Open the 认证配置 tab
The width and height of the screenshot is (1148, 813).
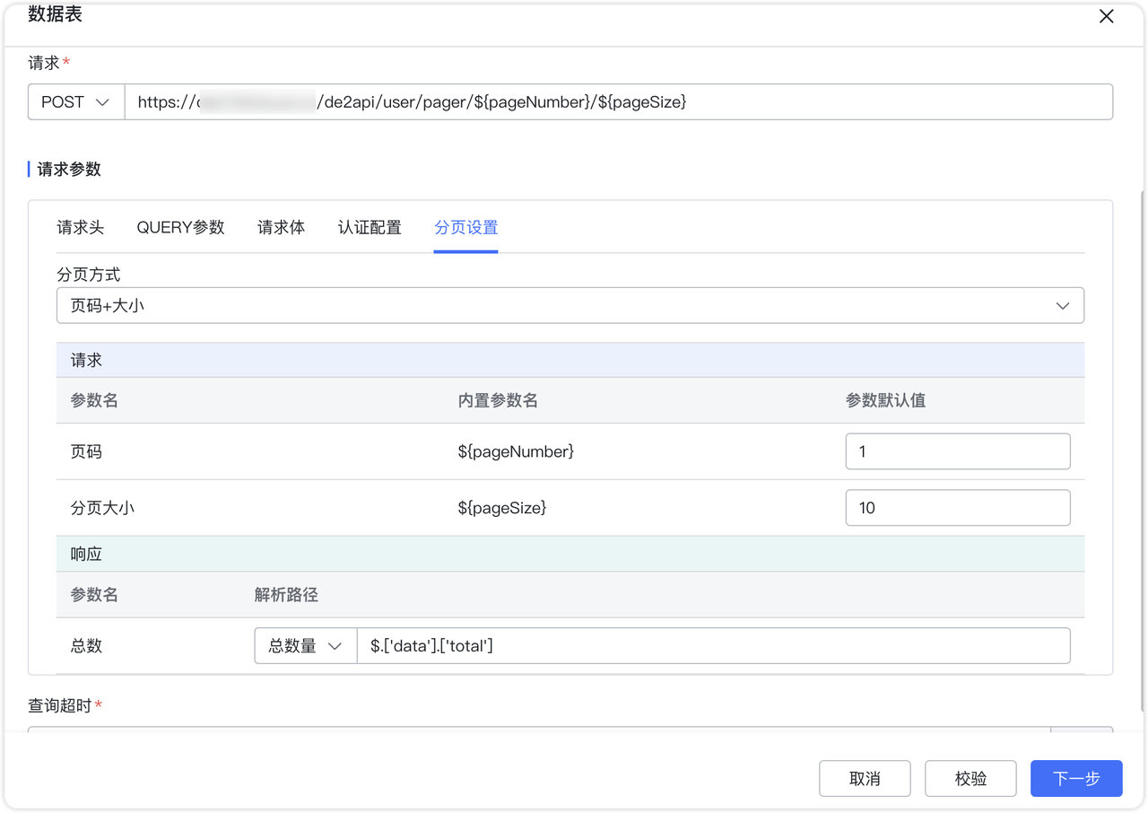[370, 228]
